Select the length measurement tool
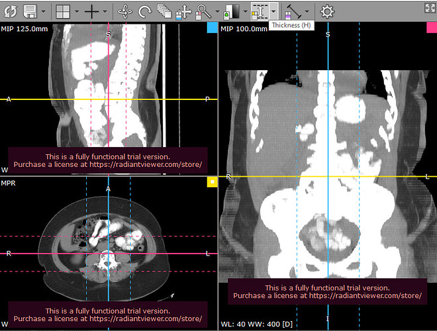This screenshot has height=331, width=437. 293,12
